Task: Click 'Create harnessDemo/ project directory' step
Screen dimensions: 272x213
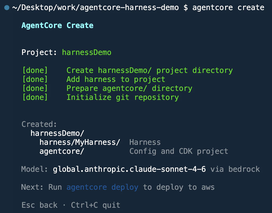Action: click(x=149, y=71)
